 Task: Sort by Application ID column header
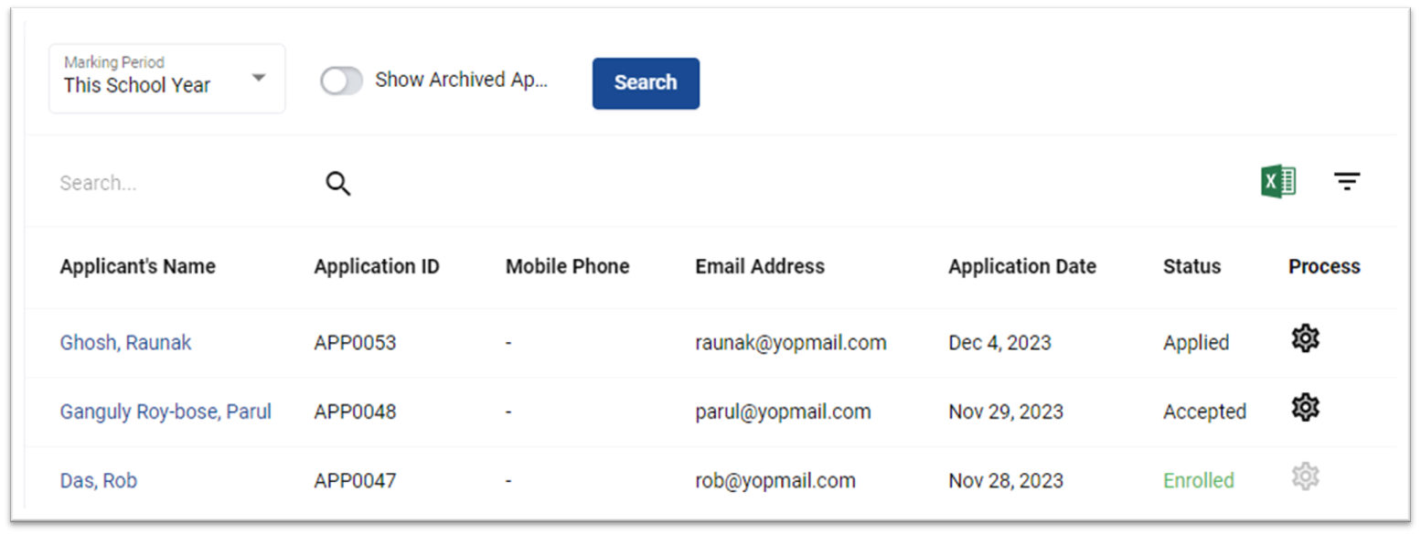[377, 267]
